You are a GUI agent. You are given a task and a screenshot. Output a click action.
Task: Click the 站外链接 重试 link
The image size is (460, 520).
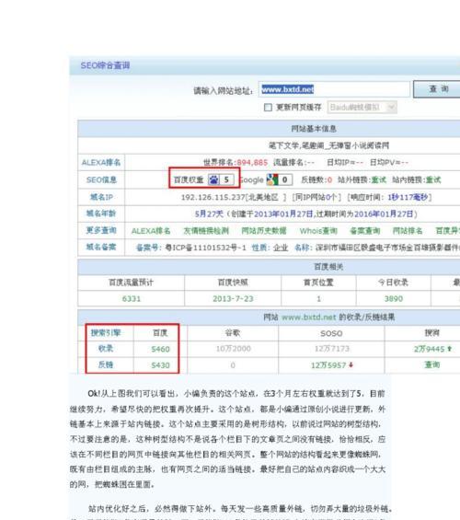[x=378, y=179]
